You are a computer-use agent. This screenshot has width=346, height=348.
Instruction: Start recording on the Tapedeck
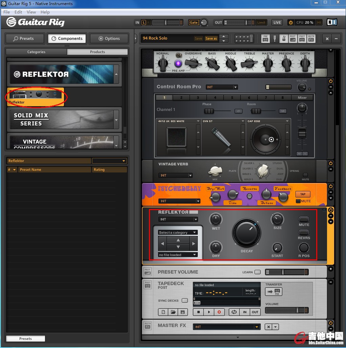[x=219, y=312]
